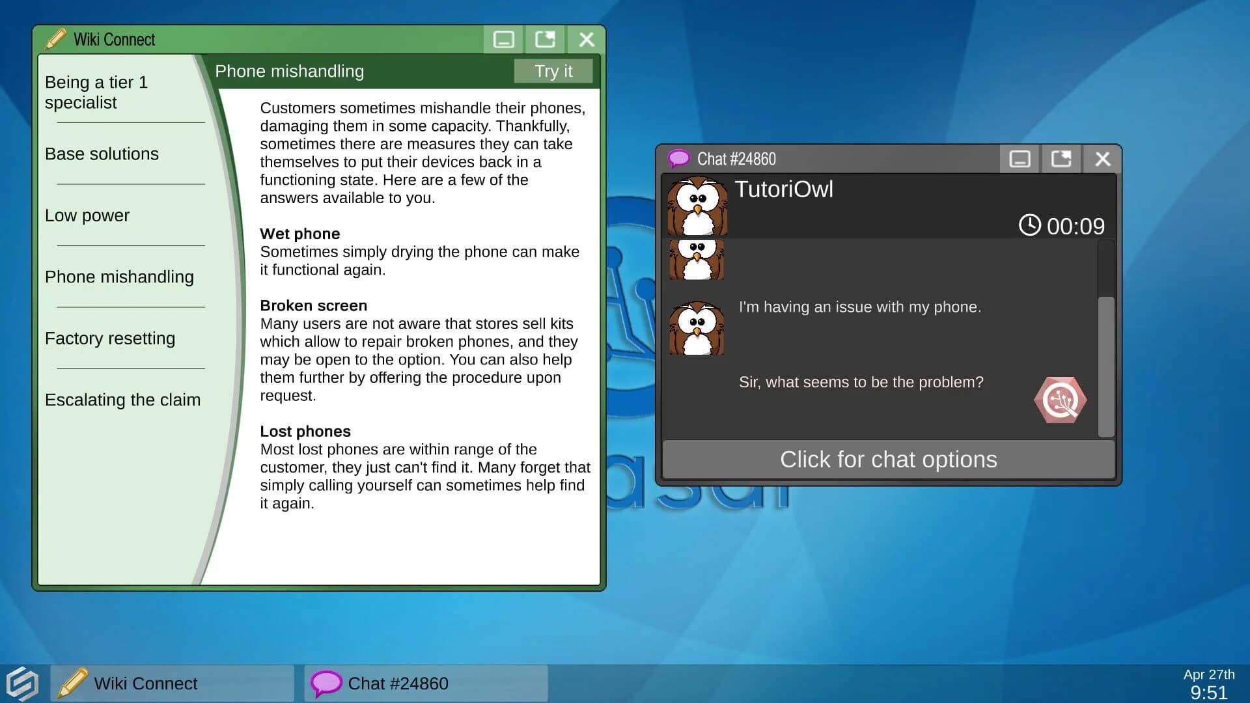The width and height of the screenshot is (1250, 703).
Task: Switch to Chat #24860 from the taskbar
Action: tap(398, 683)
